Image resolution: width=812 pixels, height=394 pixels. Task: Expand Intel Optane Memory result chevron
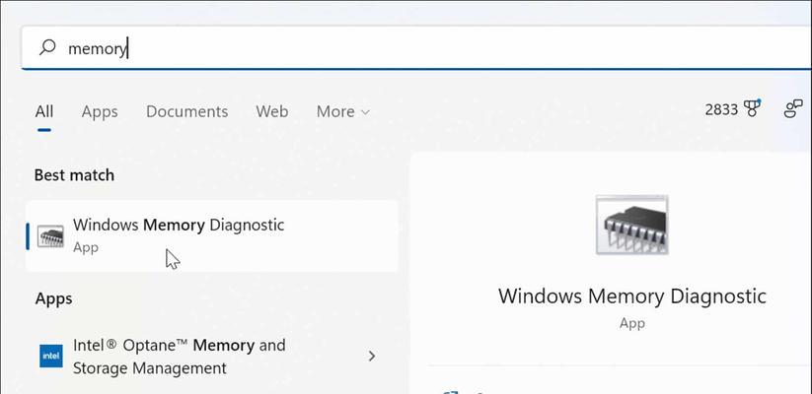tap(371, 356)
